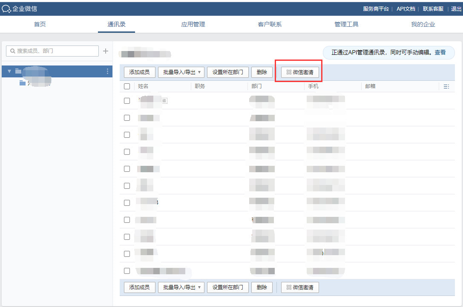The width and height of the screenshot is (463, 307).
Task: Switch to the 应用管理 tab
Action: [x=193, y=24]
